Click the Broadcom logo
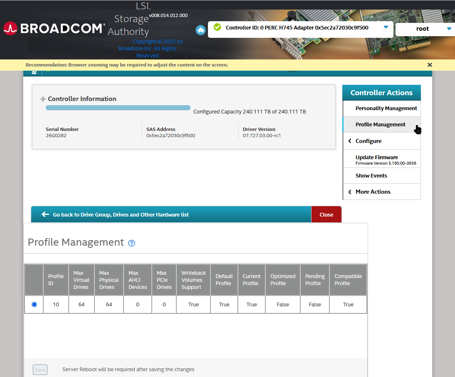The height and width of the screenshot is (377, 455). tap(54, 28)
